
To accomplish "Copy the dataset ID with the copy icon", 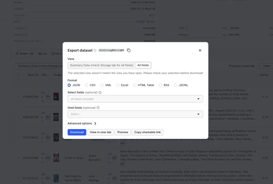I will tap(129, 50).
